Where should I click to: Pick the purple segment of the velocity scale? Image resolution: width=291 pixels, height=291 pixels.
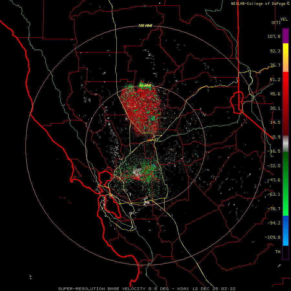click(x=286, y=36)
